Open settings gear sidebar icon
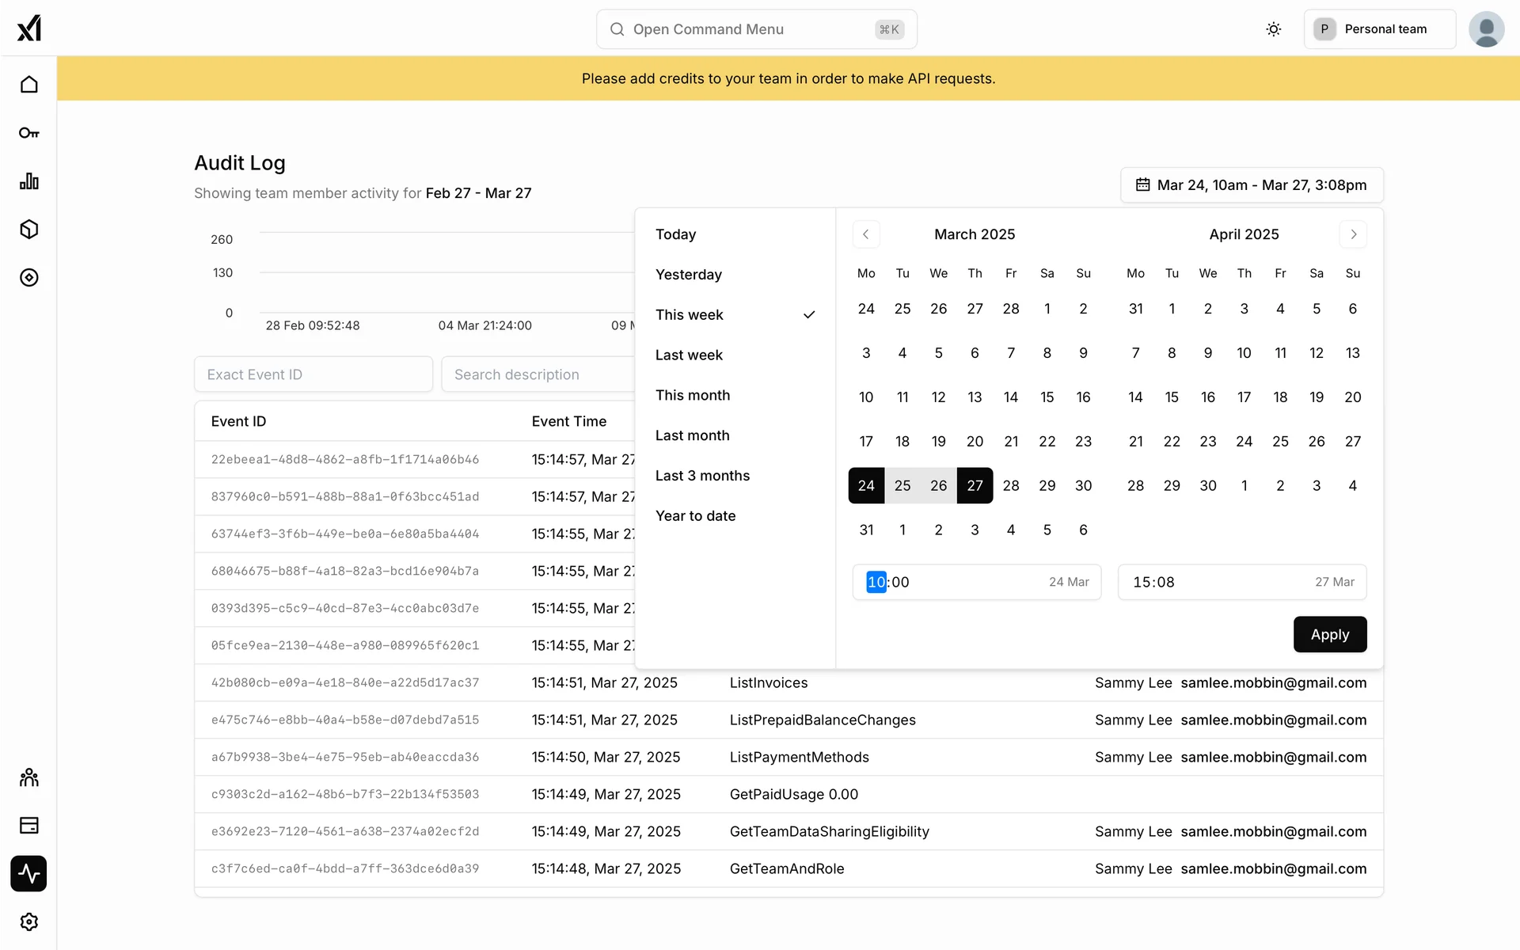The height and width of the screenshot is (950, 1520). pyautogui.click(x=29, y=922)
